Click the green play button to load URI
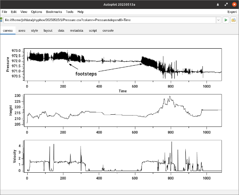The height and width of the screenshot is (195, 239). coord(226,20)
